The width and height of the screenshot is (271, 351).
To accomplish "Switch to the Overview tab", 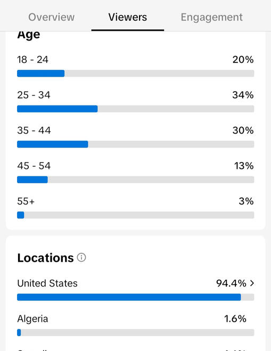I will tap(52, 17).
